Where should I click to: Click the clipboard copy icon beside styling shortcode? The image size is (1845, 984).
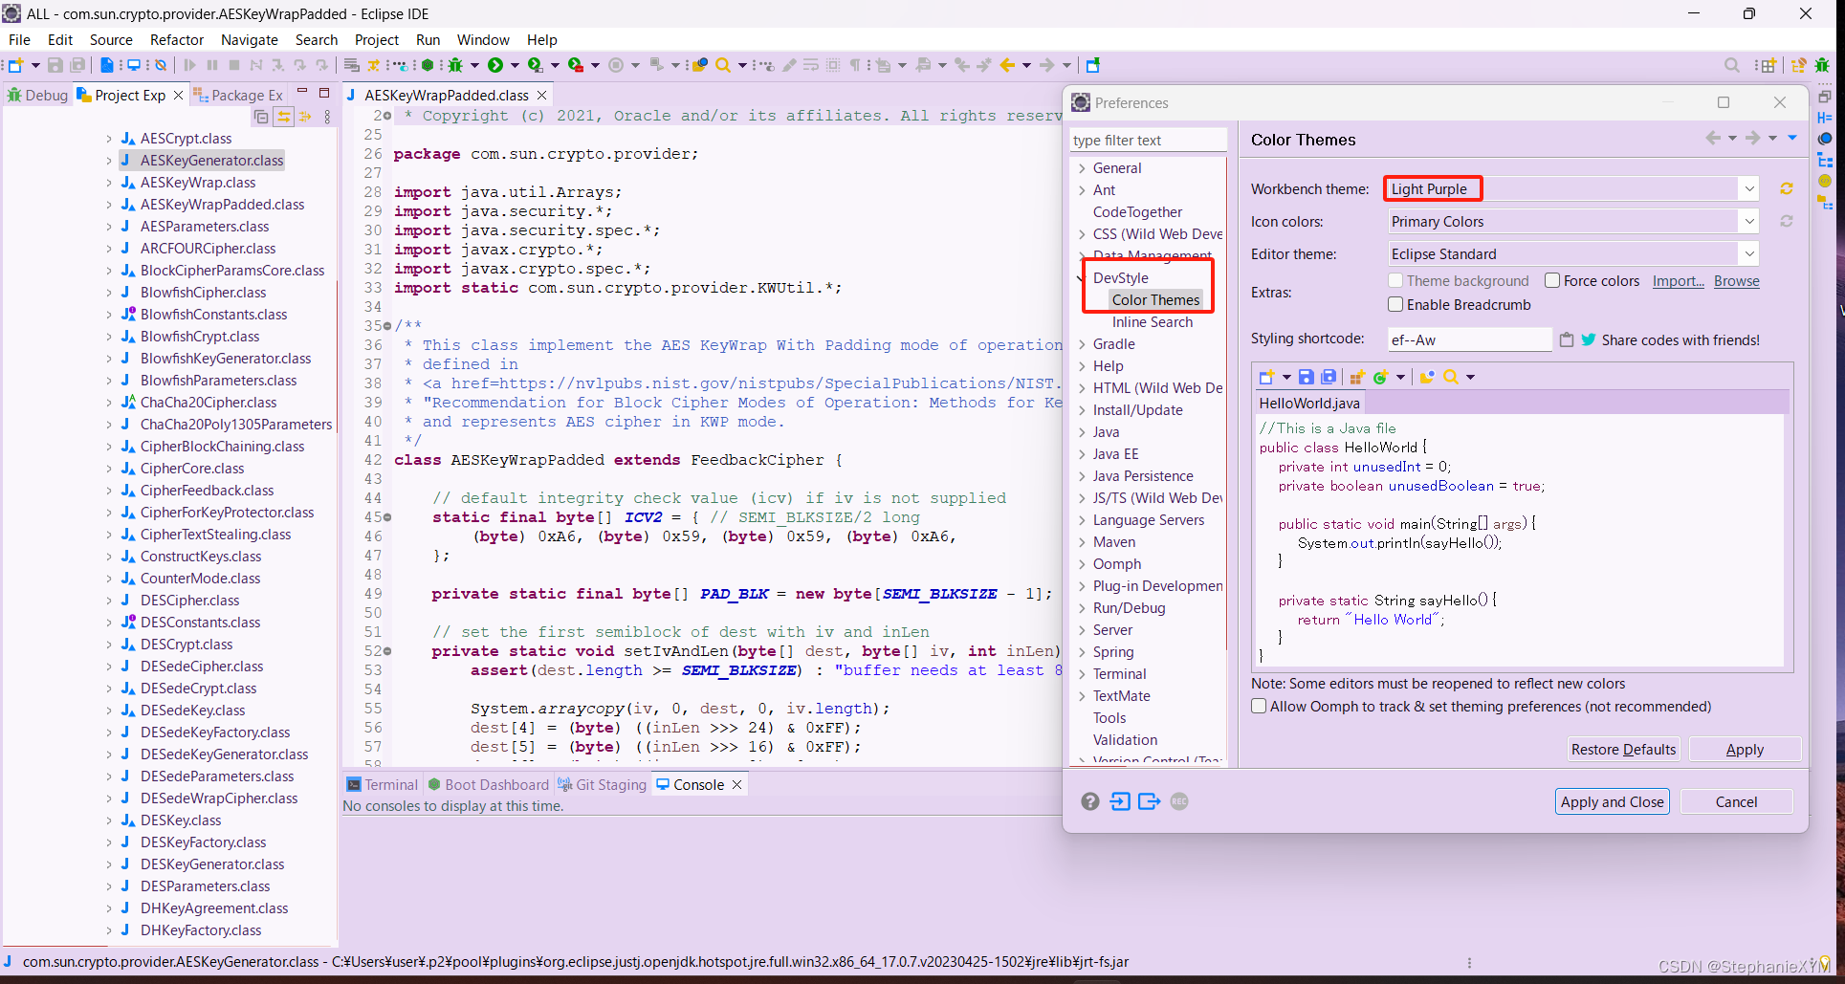(1567, 339)
